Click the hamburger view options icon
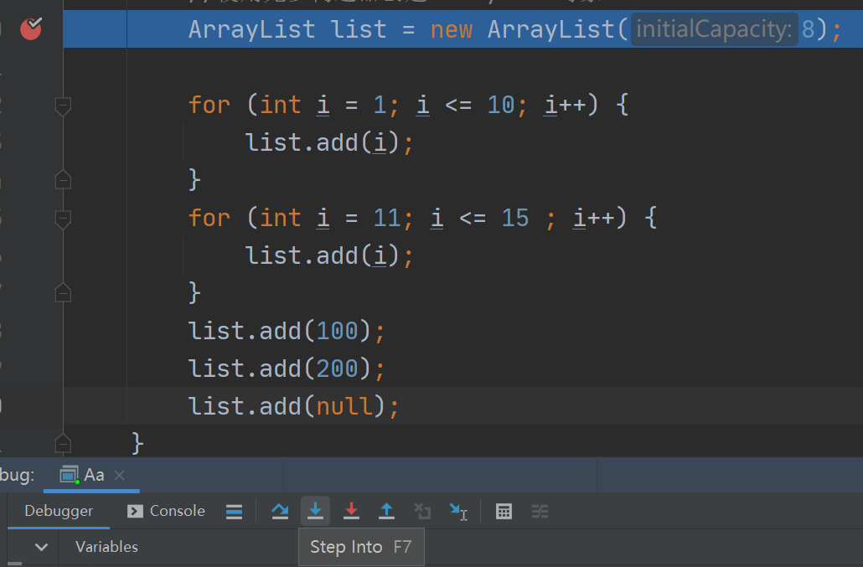 click(x=233, y=511)
